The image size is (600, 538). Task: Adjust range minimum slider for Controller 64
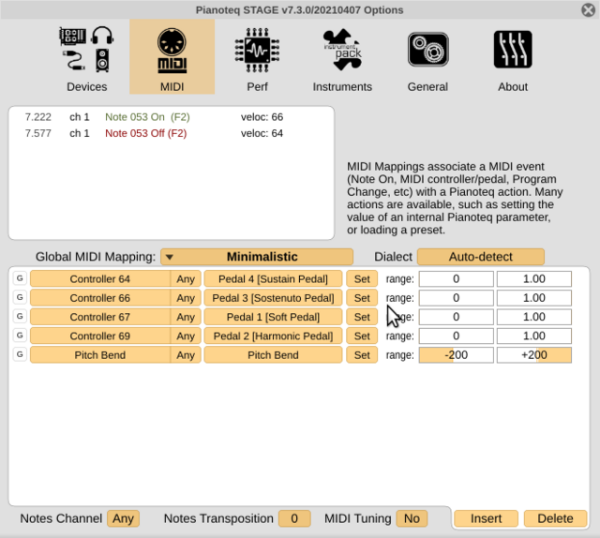pyautogui.click(x=457, y=279)
